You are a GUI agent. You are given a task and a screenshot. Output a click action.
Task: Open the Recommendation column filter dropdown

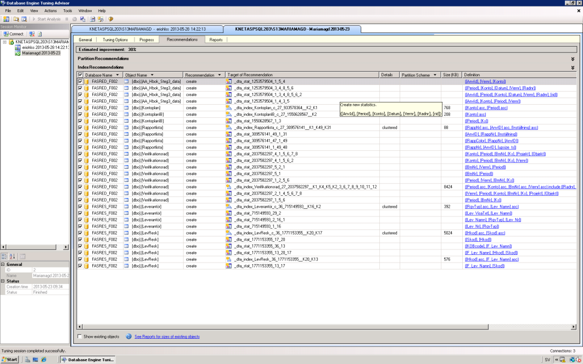(220, 75)
